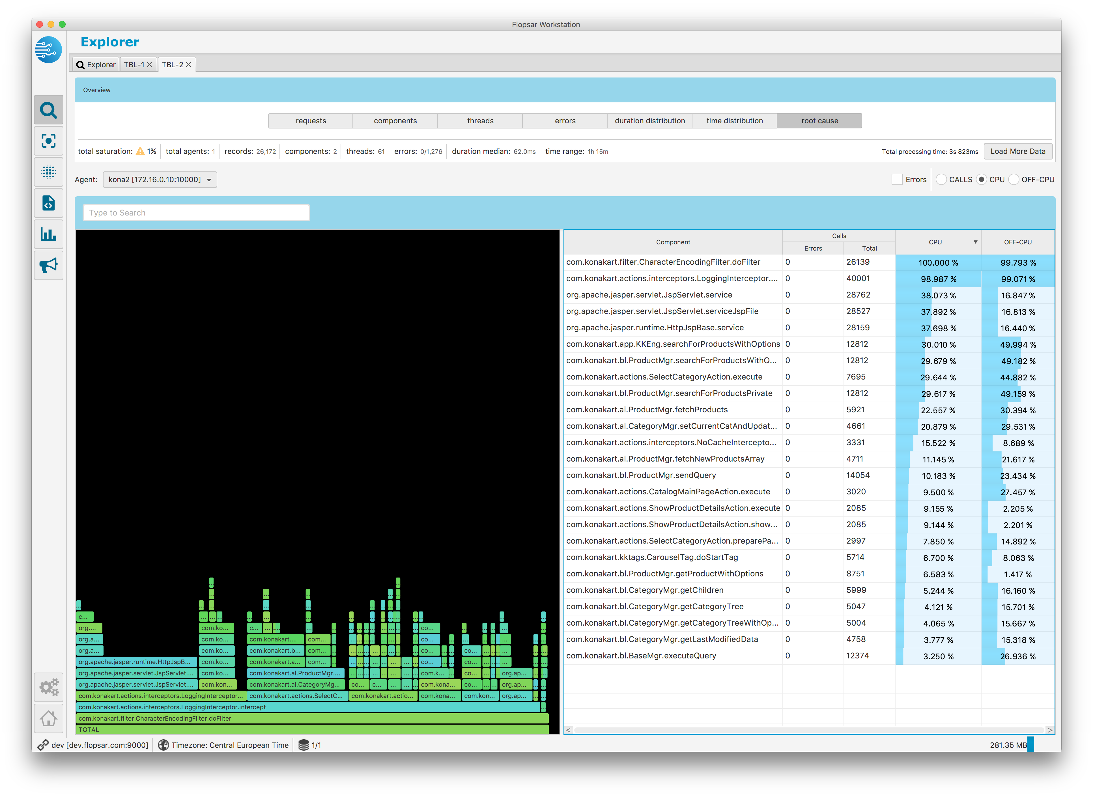Select the CALLS radio button

[x=941, y=180]
